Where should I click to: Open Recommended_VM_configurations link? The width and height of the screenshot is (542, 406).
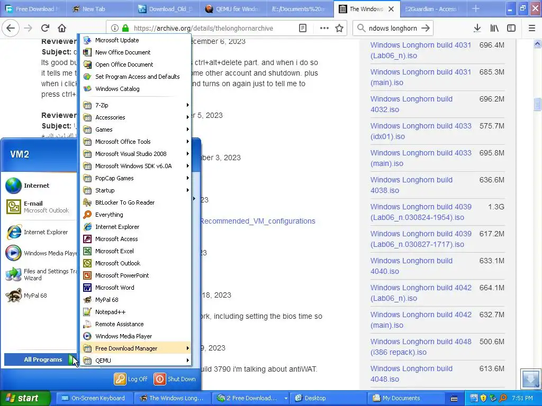point(258,221)
